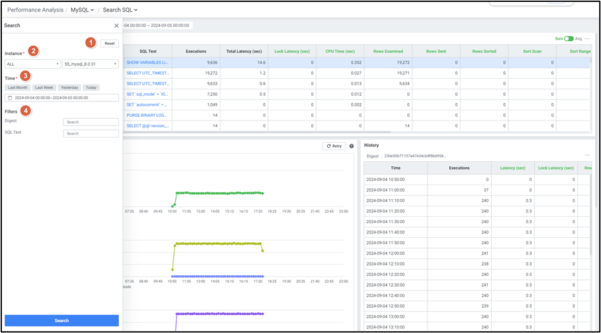Open the Search SQL breadcrumb menu
601x333 pixels.
pos(119,10)
